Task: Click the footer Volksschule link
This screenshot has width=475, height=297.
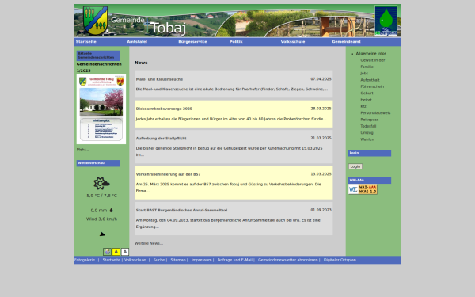Action: click(135, 260)
